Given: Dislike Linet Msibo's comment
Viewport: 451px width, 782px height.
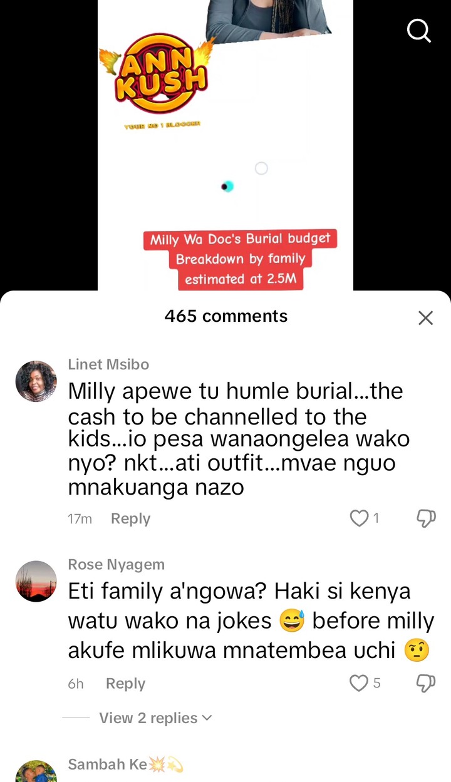Looking at the screenshot, I should point(426,518).
